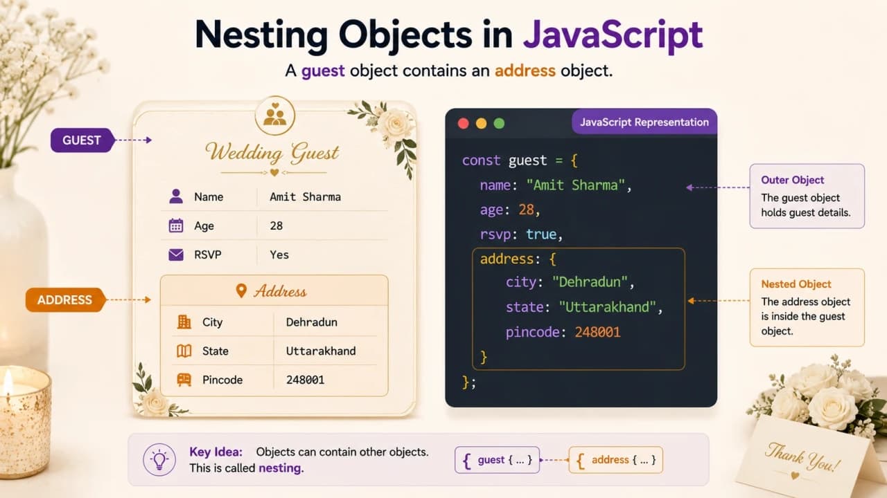Click the subtitle about guest containing address
This screenshot has height=498, width=887.
coord(449,71)
